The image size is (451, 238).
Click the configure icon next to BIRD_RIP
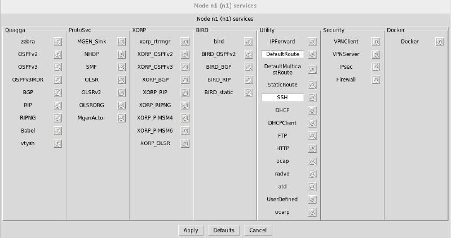coord(248,80)
